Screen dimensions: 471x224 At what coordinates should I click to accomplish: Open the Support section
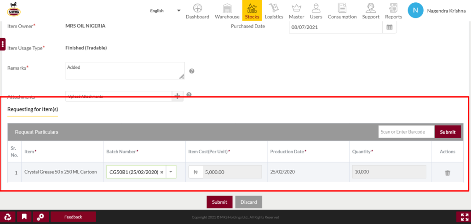click(371, 11)
